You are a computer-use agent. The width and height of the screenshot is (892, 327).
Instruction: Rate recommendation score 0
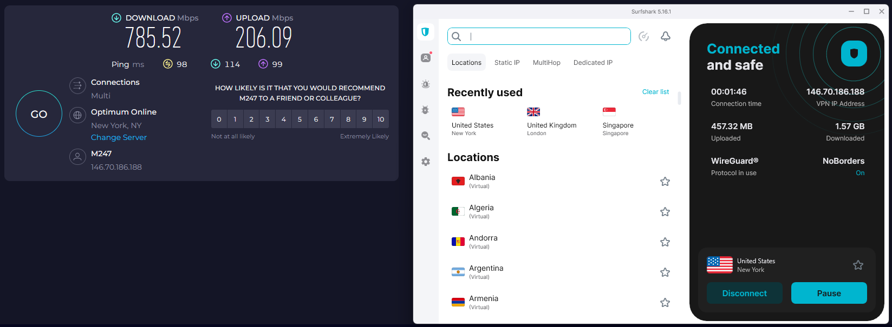point(219,119)
